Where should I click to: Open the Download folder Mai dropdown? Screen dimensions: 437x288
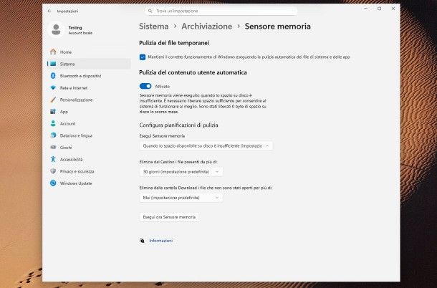click(x=181, y=198)
